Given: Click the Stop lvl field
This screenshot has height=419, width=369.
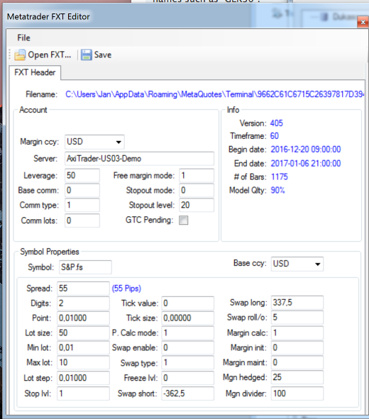Looking at the screenshot, I should (83, 393).
